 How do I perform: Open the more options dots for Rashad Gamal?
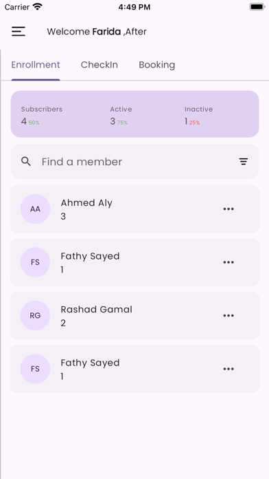(229, 316)
